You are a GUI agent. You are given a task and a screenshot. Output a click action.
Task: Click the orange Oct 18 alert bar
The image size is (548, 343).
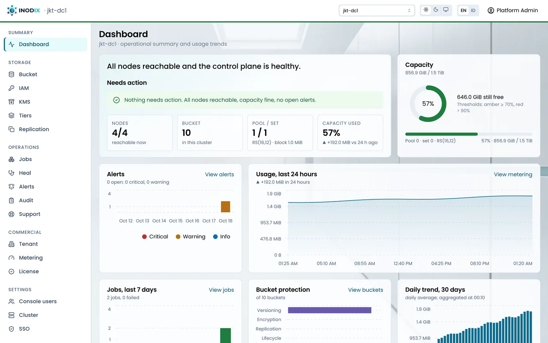(x=226, y=207)
